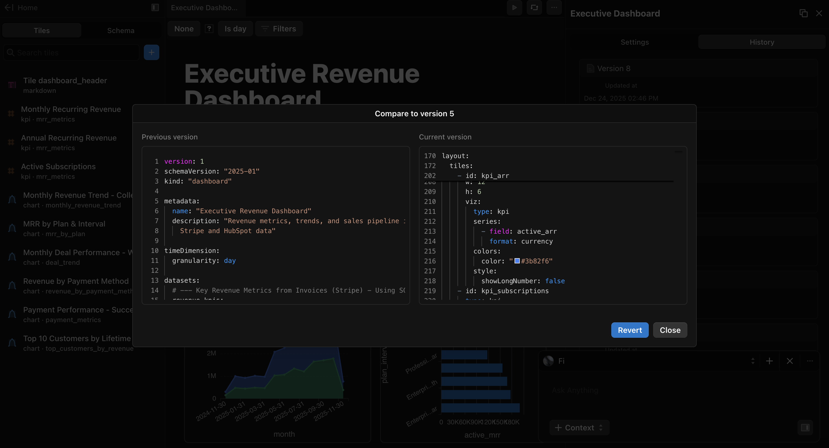
Task: Expand the Context selector
Action: (579, 427)
